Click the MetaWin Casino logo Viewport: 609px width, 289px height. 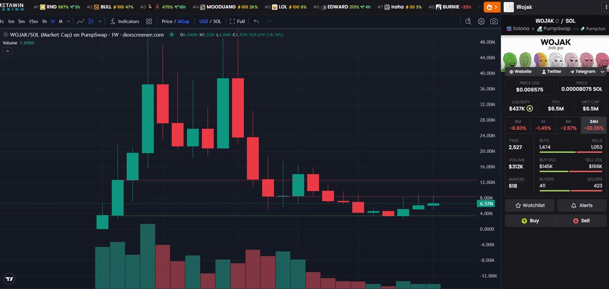(x=12, y=7)
